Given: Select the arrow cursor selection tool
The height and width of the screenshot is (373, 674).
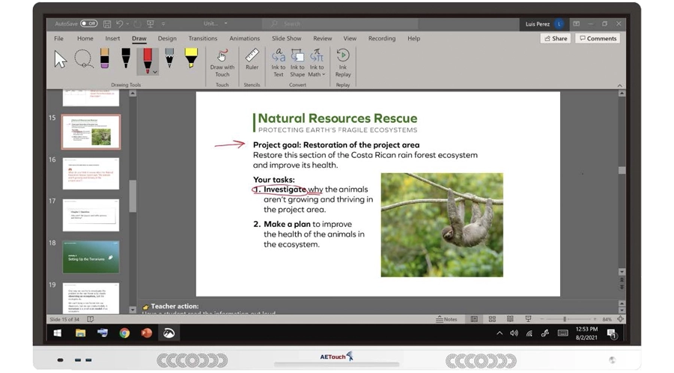Looking at the screenshot, I should [x=61, y=59].
